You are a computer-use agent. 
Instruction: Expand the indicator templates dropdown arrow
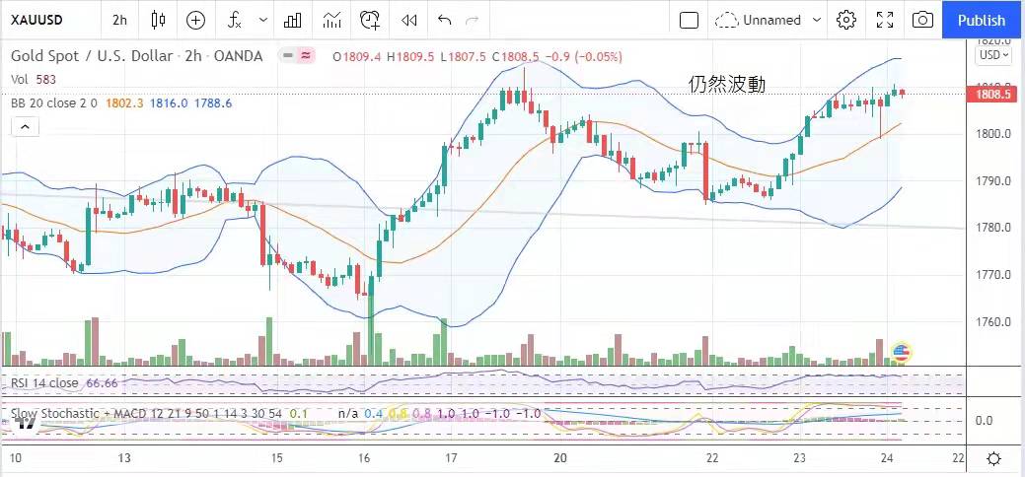point(262,20)
